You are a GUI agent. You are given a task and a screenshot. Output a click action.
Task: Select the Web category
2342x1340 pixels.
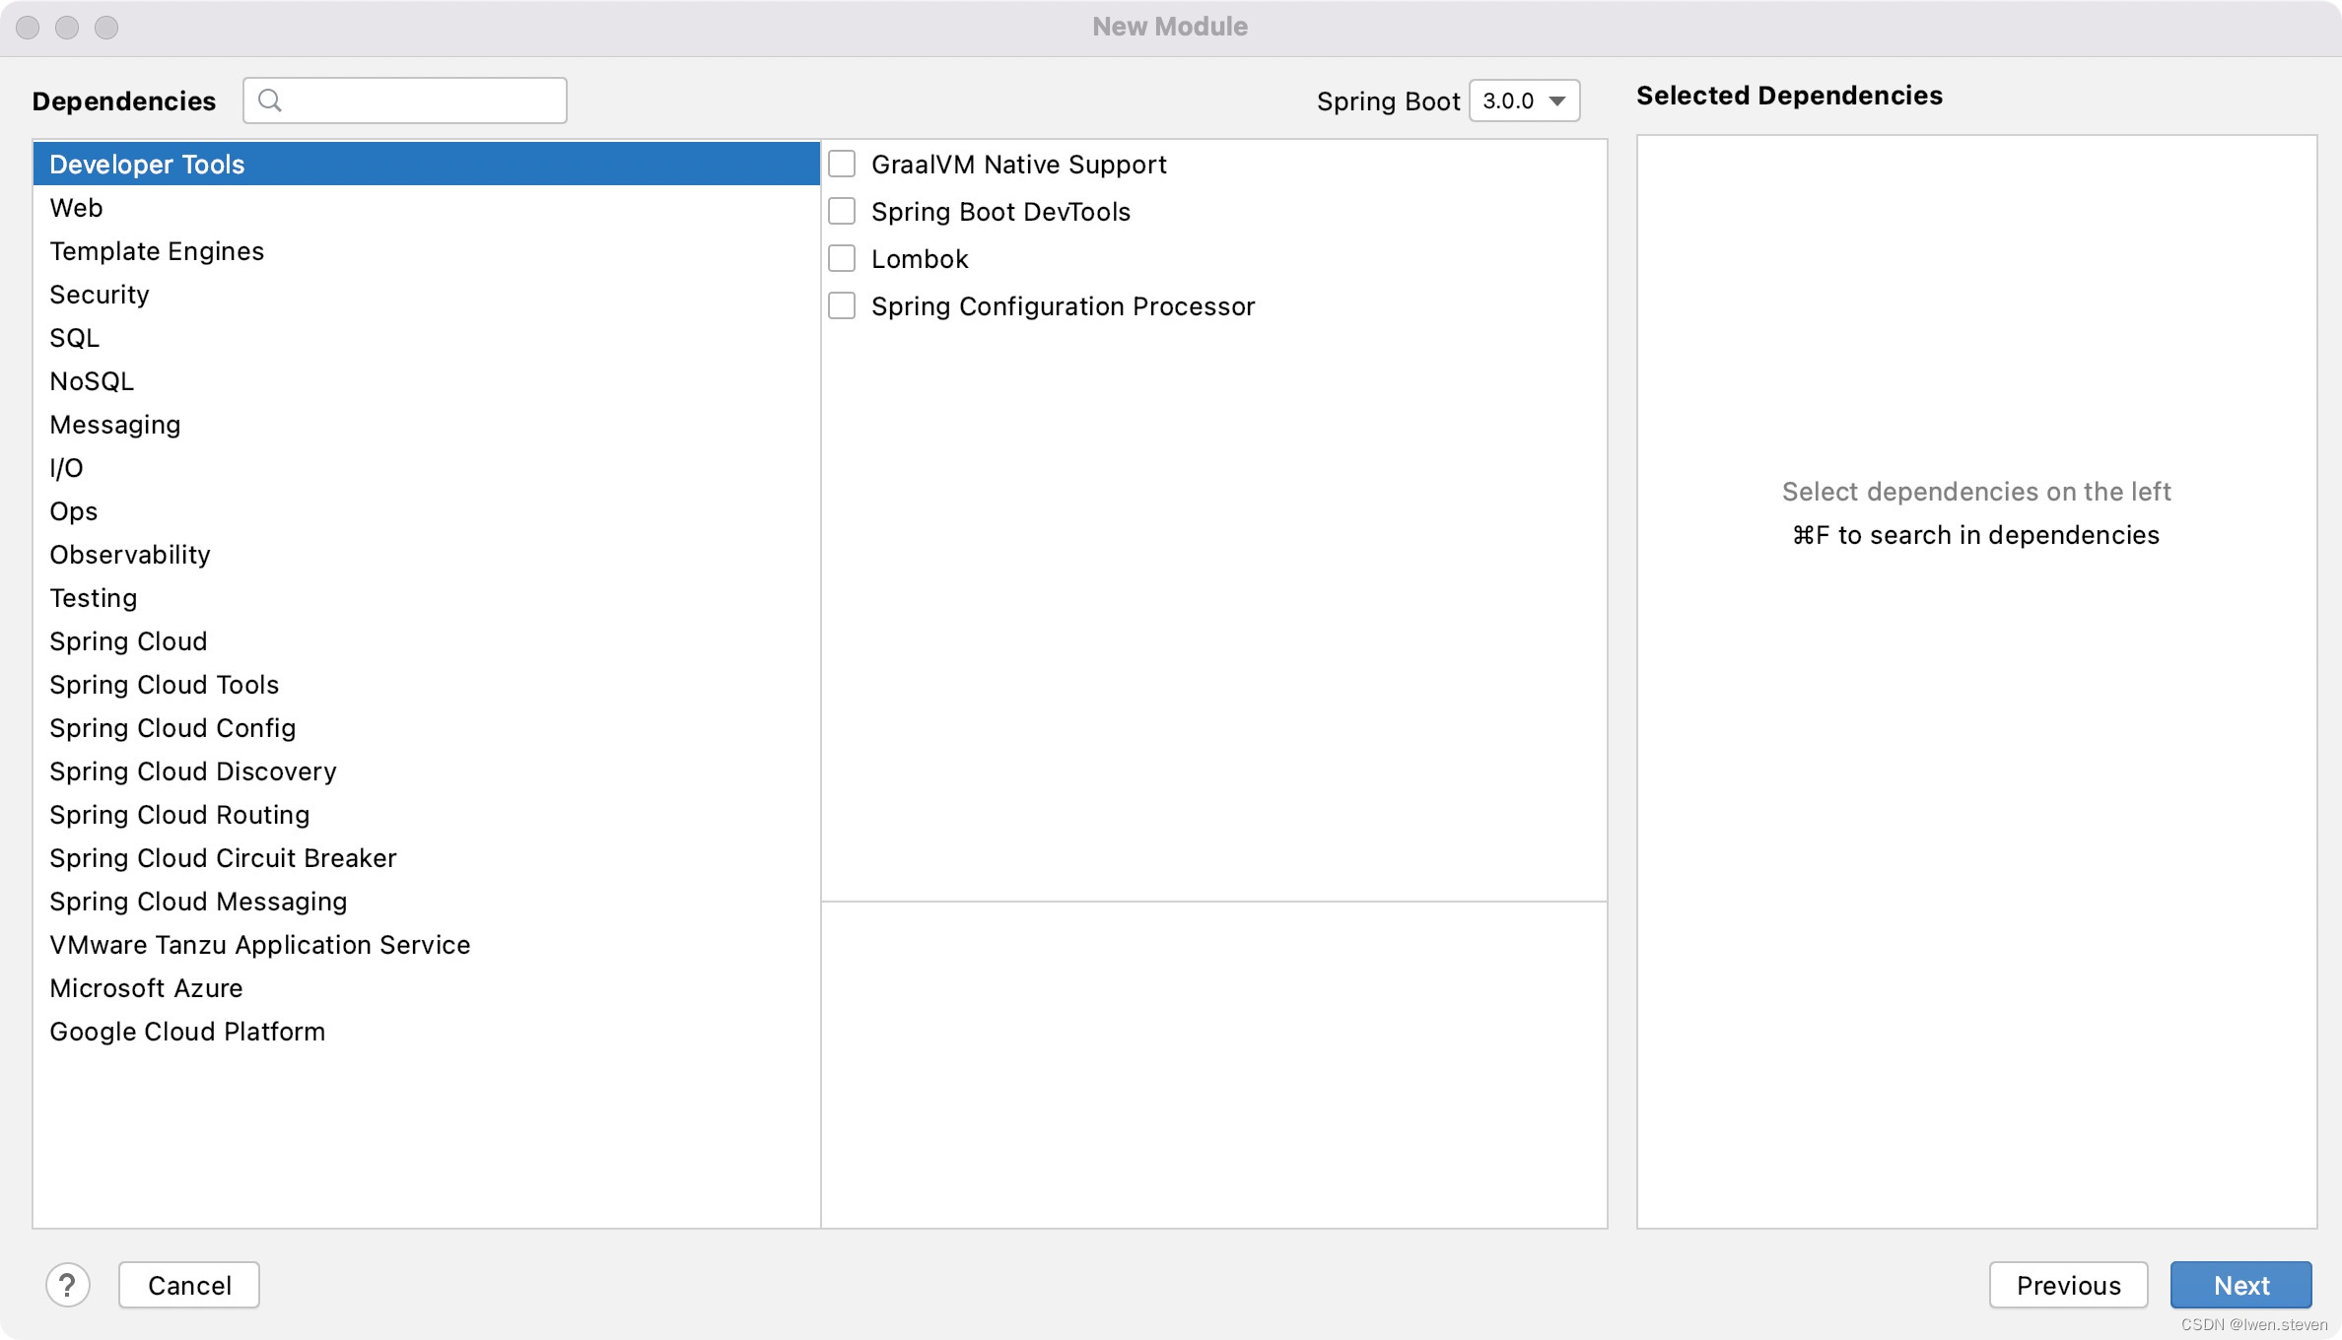point(427,207)
